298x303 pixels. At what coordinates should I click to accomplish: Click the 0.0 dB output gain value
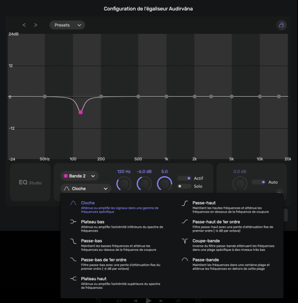tap(240, 171)
